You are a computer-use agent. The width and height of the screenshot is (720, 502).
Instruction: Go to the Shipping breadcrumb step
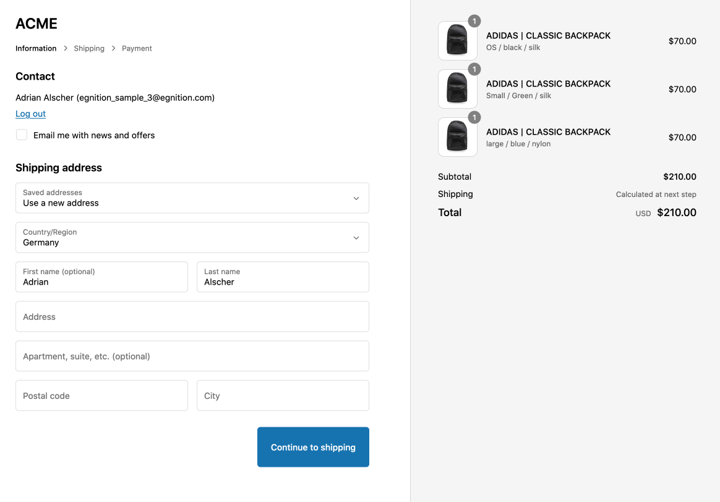89,48
